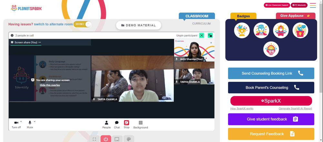The image size is (323, 142).
Task: Click the PlanetSpark logo
Action: tap(26, 8)
